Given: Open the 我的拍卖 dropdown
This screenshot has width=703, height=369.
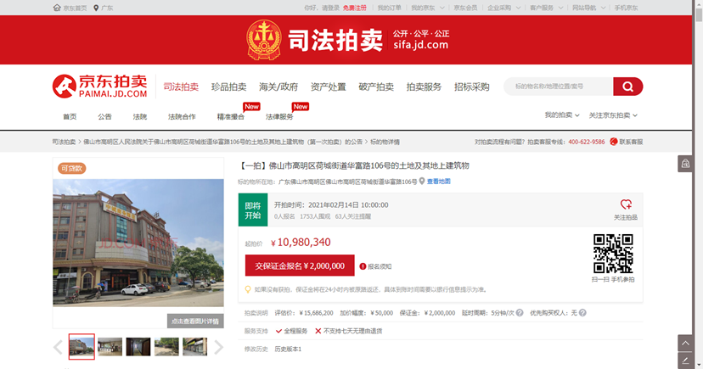Looking at the screenshot, I should 562,115.
